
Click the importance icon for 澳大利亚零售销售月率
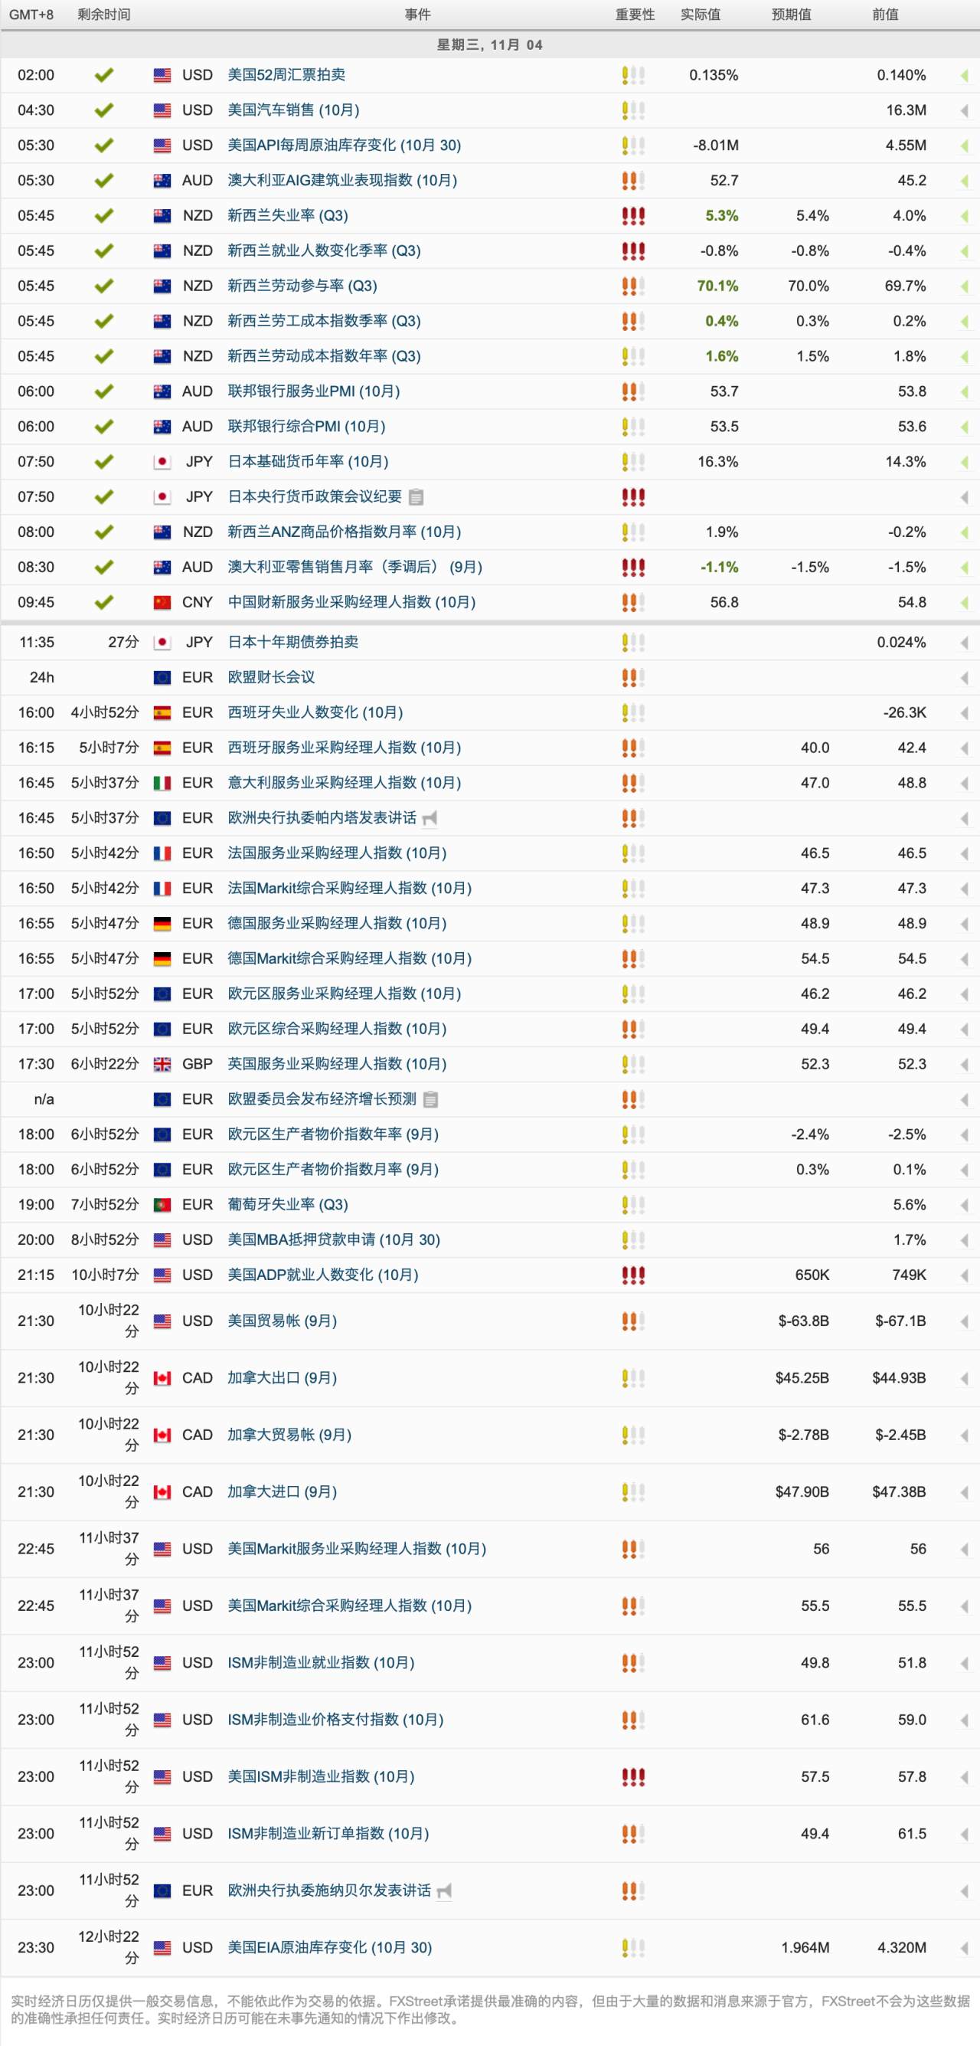[633, 567]
